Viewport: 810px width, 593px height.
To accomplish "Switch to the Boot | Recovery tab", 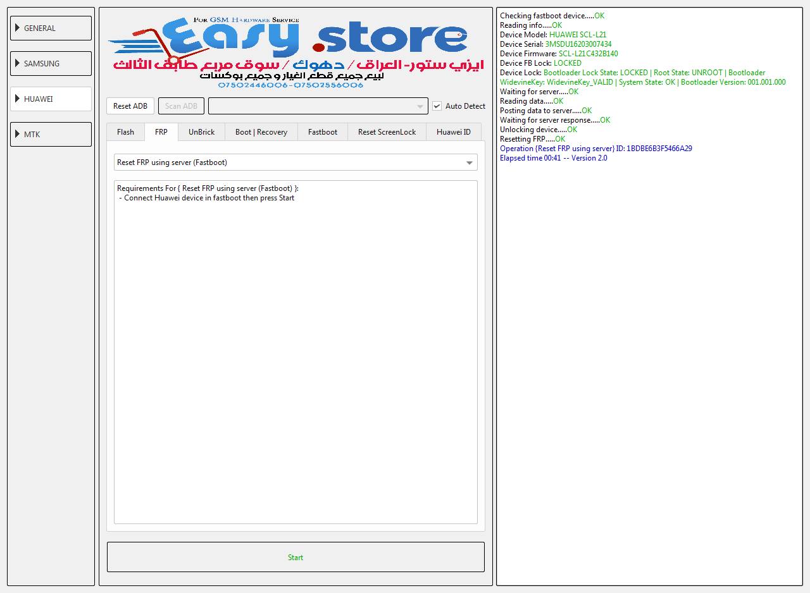I will pos(261,132).
